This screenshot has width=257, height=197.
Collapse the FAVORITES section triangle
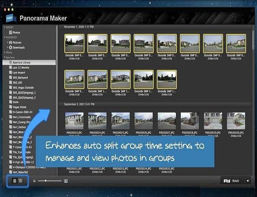click(x=5, y=38)
